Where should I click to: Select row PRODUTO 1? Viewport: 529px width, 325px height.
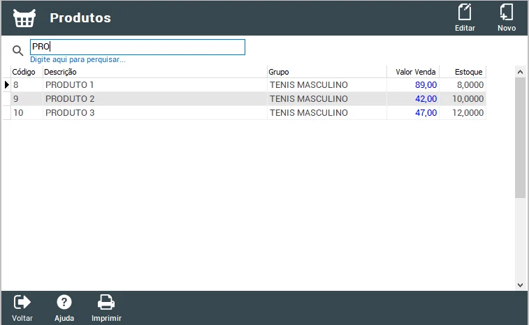pos(245,85)
